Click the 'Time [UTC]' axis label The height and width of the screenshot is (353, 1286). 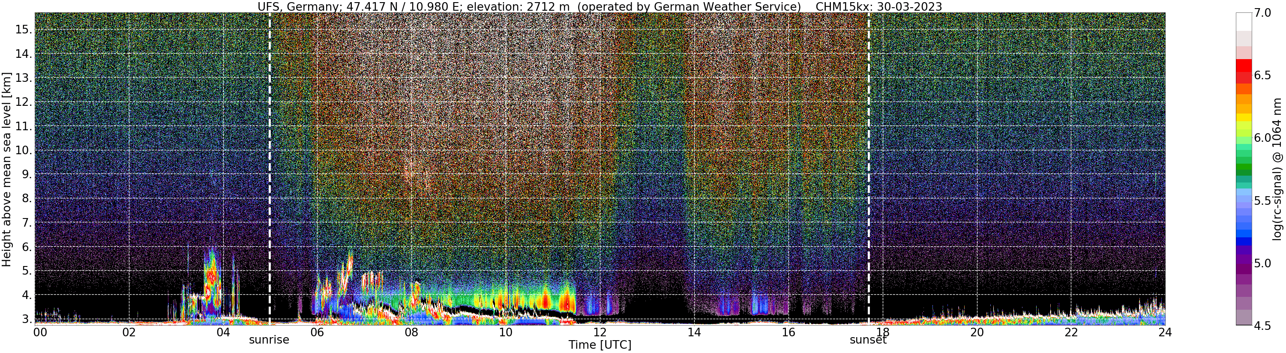600,345
